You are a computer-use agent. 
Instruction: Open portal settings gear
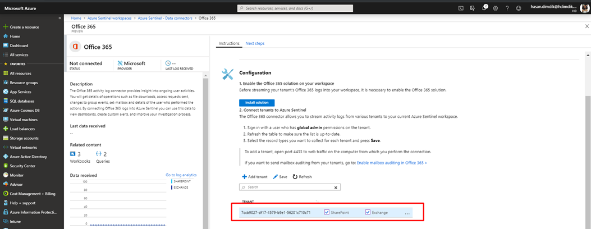pyautogui.click(x=496, y=8)
